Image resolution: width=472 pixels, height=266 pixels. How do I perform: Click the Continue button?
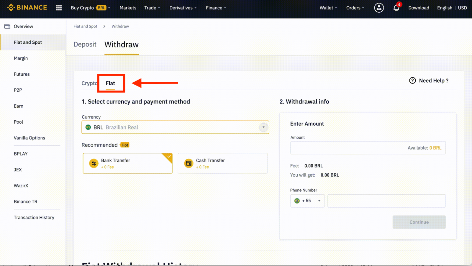(419, 222)
